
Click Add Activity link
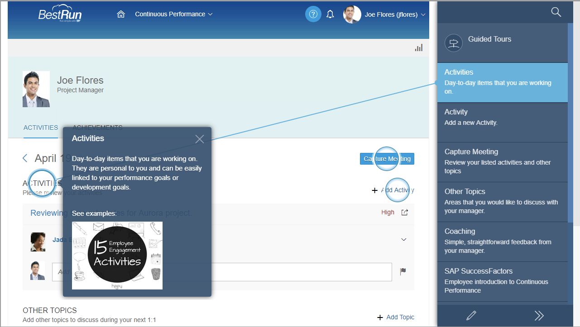pyautogui.click(x=393, y=190)
